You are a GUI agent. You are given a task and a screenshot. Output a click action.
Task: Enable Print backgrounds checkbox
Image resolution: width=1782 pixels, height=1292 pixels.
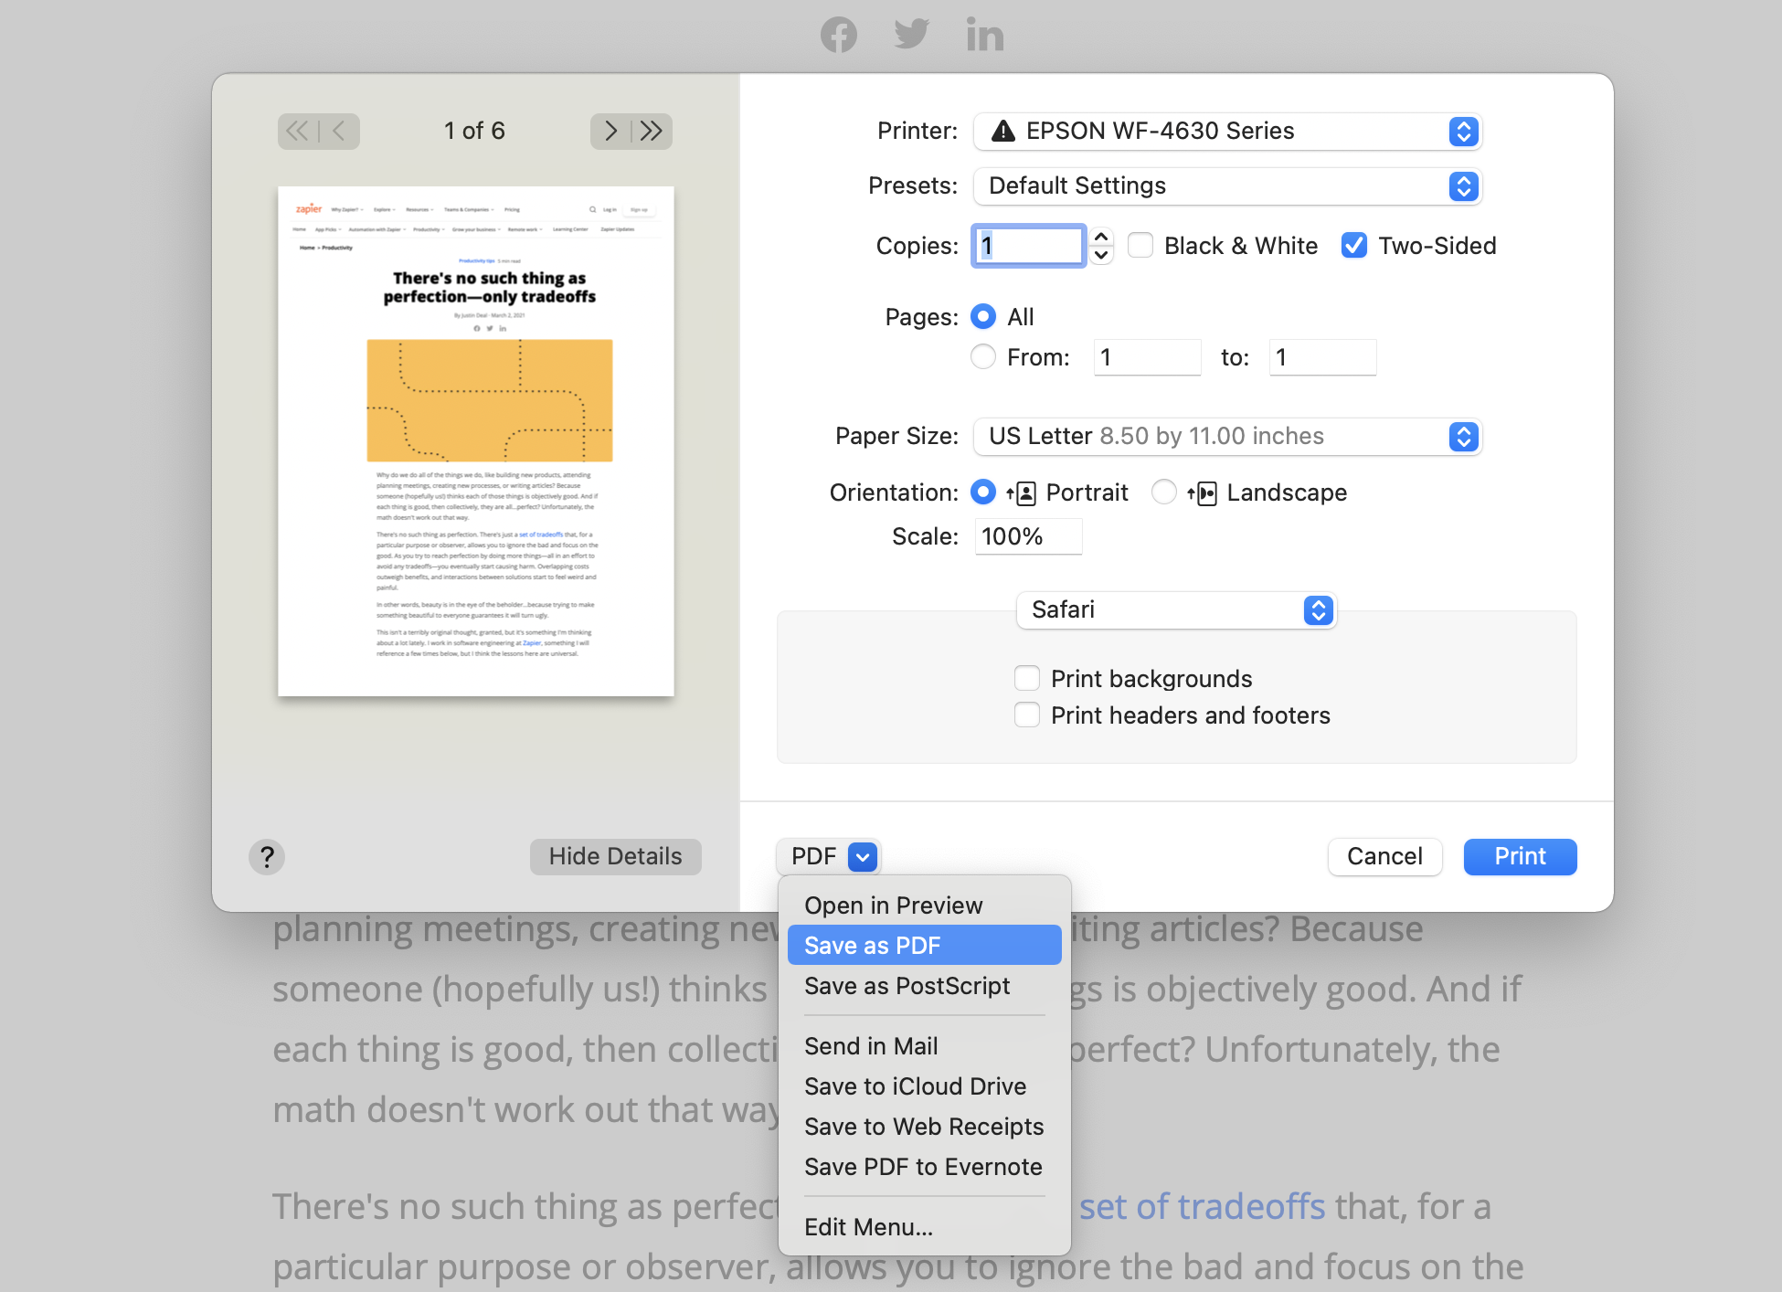[1028, 678]
